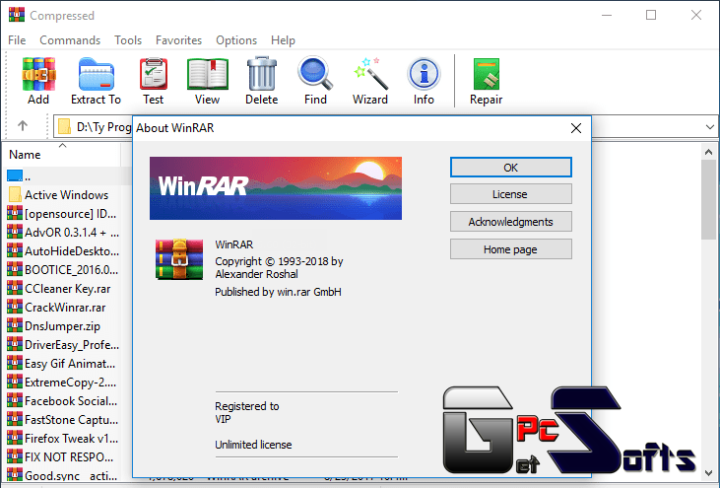Select the DriverEasy_Profe archive
Viewport: 720px width, 488px height.
[63, 345]
